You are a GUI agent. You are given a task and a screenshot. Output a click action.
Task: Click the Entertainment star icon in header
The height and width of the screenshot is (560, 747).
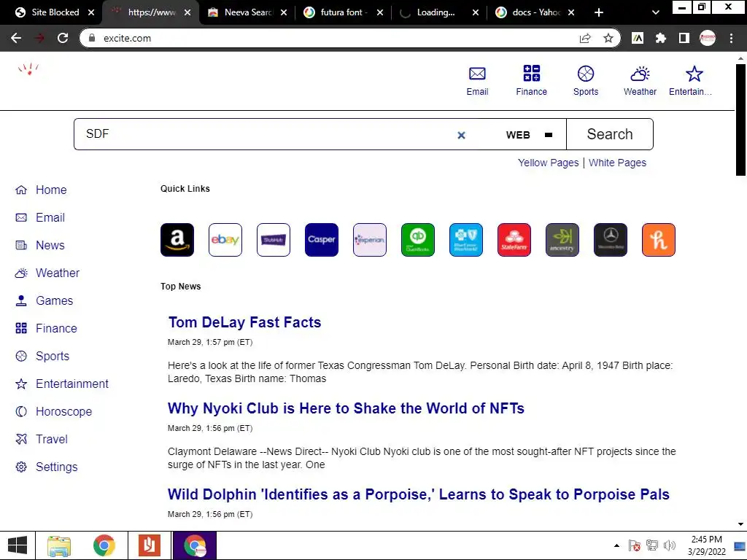[694, 74]
